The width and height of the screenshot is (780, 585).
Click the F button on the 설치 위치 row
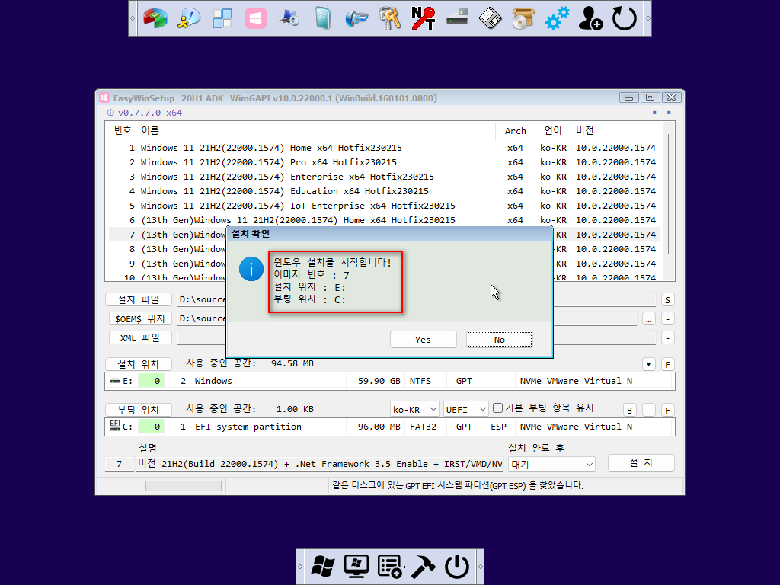[667, 365]
